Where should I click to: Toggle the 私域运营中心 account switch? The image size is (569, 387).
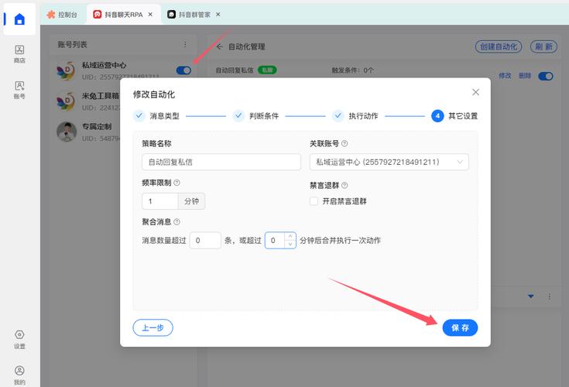[183, 70]
